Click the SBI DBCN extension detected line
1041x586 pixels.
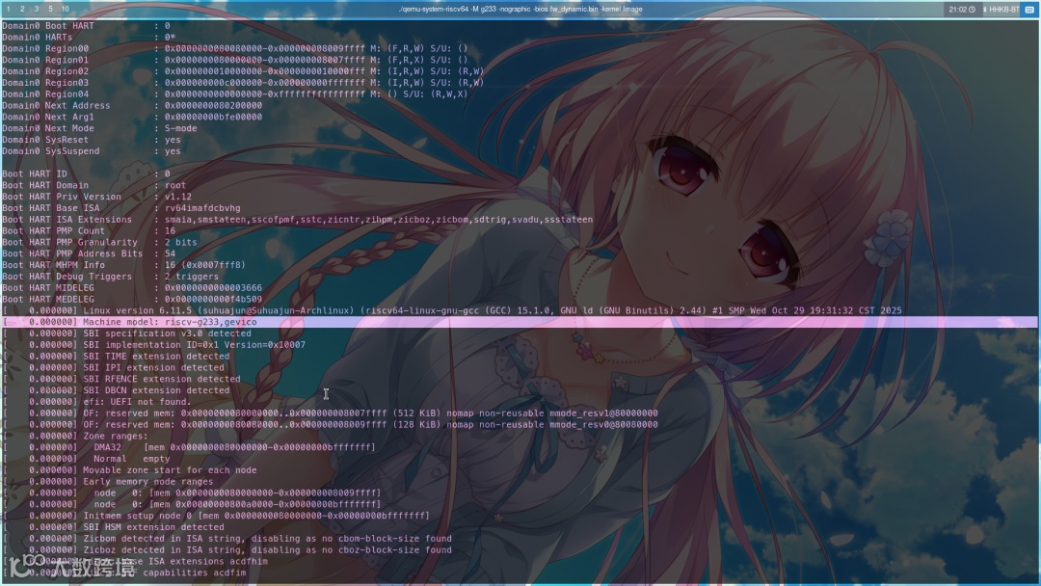[x=117, y=390]
